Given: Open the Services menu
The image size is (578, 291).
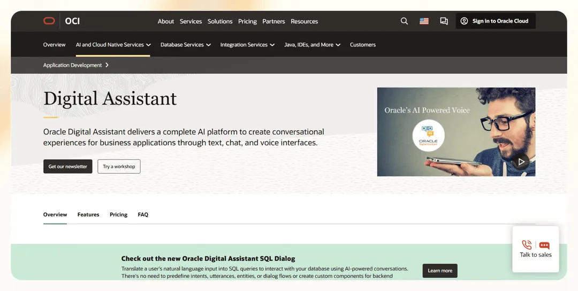Looking at the screenshot, I should pos(191,21).
